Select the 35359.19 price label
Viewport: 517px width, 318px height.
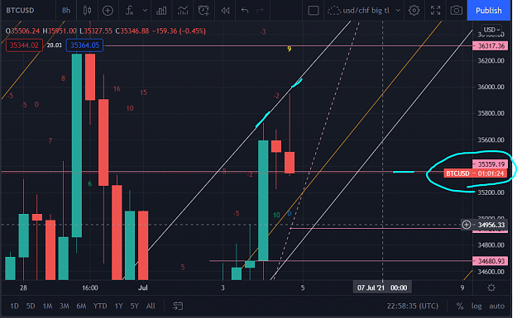pyautogui.click(x=491, y=164)
